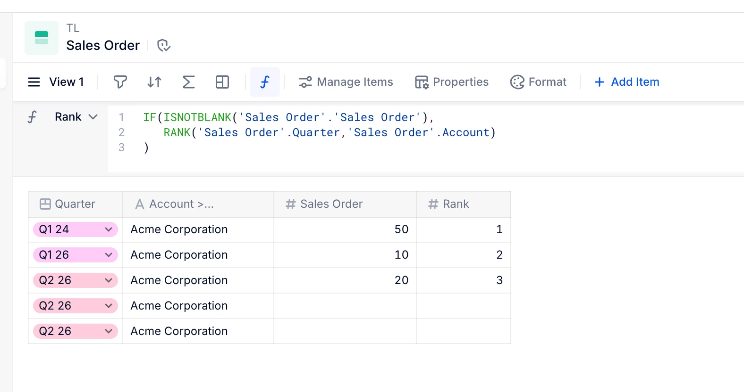Open the Format options

click(538, 82)
